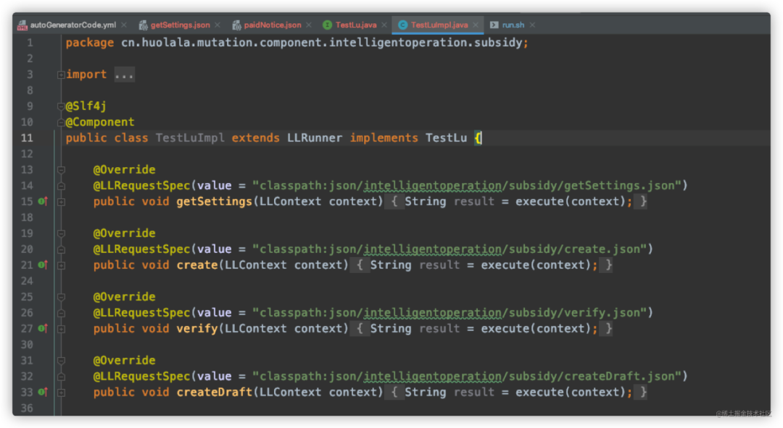Expand the create method body fold toggle

[x=61, y=265]
